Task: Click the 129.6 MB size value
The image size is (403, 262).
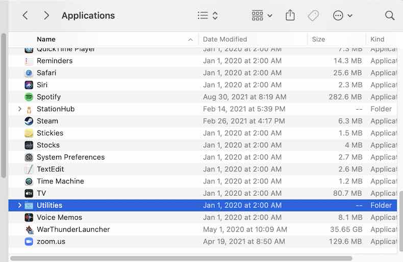Action: coord(345,242)
